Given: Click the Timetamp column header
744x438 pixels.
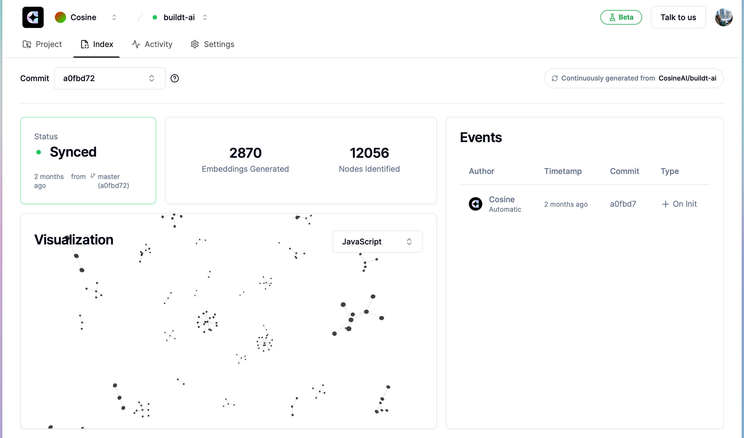Looking at the screenshot, I should point(563,171).
